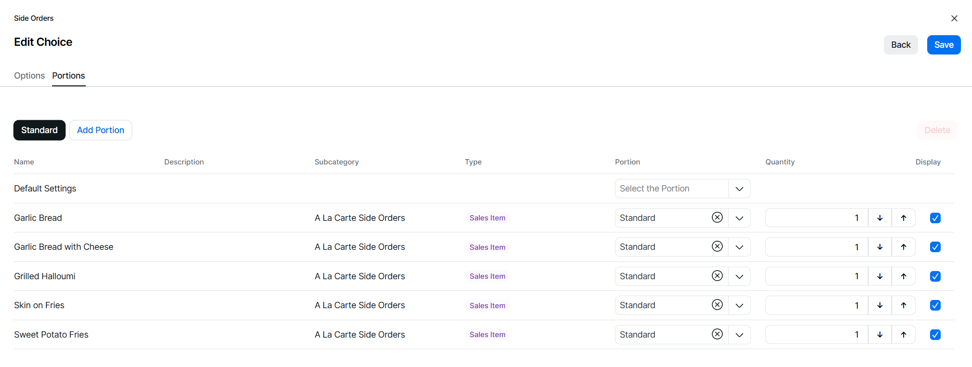The image size is (972, 367).
Task: Select the Portions tab
Action: click(68, 76)
